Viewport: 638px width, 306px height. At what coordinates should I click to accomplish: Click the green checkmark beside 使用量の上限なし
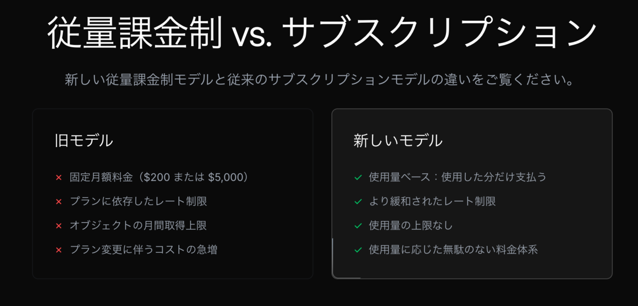358,226
